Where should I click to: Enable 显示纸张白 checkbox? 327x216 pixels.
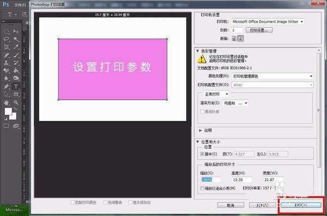[x=130, y=202]
